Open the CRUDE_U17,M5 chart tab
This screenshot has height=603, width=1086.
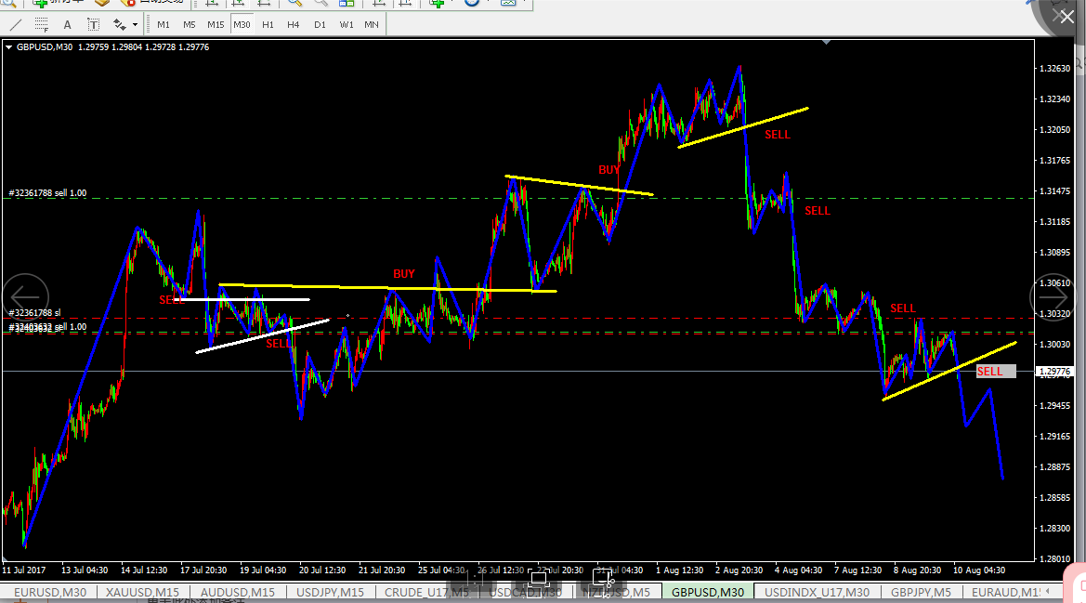click(x=426, y=593)
